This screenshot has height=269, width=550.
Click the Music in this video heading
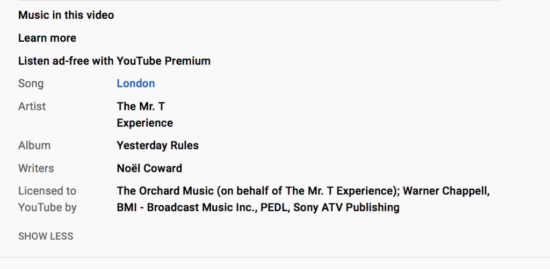point(66,15)
